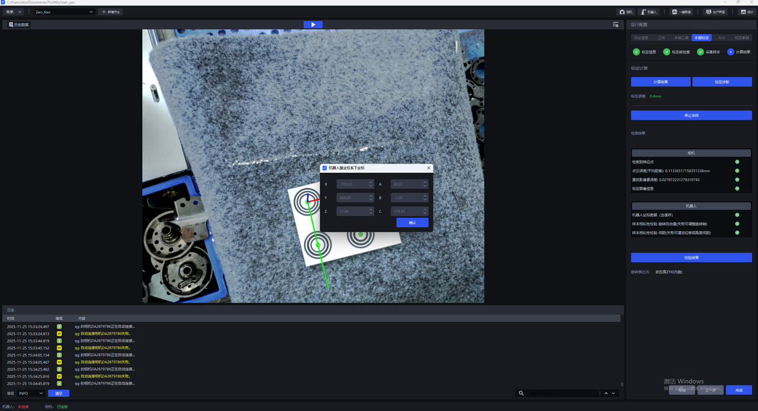Screen dimensions: 758x411
Task: Expand the jiao_tiao job dropdown
Action: click(91, 12)
